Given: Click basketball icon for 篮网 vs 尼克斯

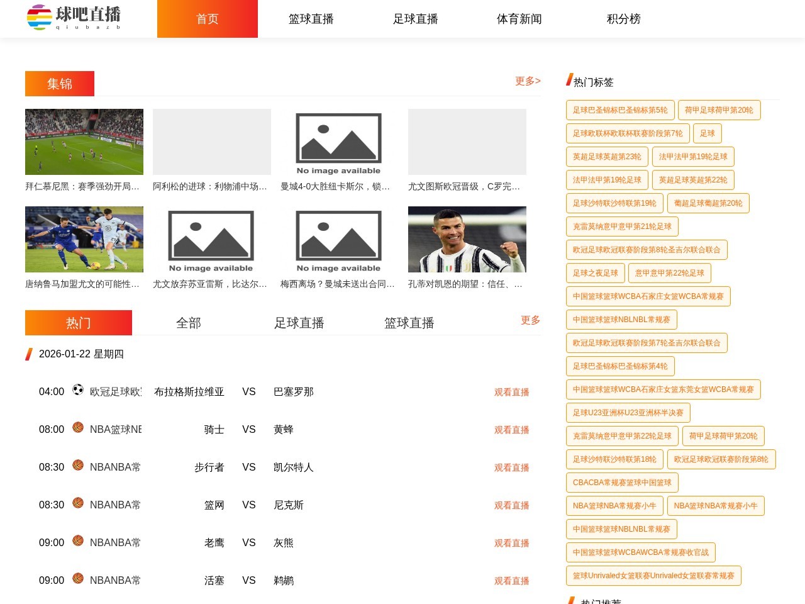Looking at the screenshot, I should click(78, 503).
